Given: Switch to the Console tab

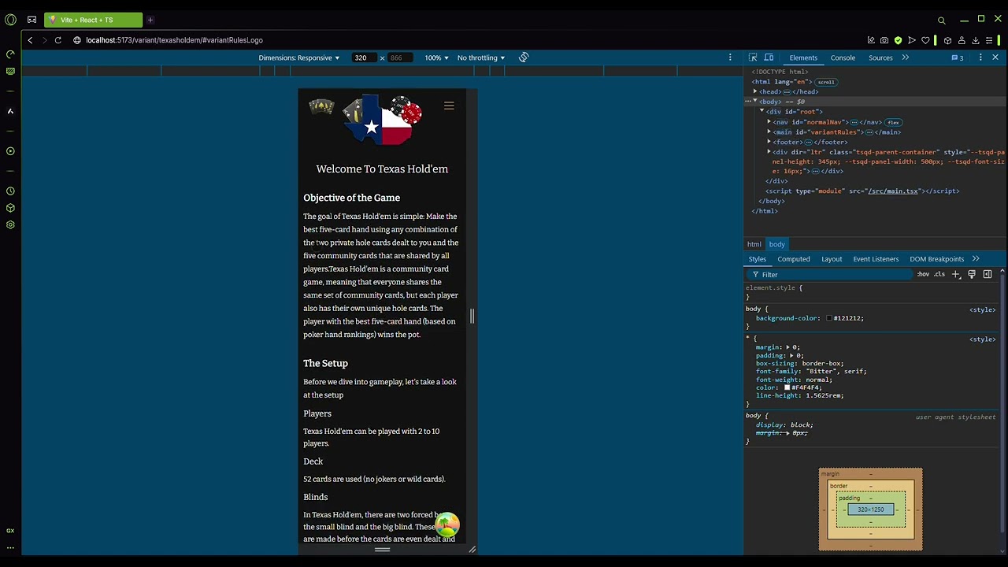Looking at the screenshot, I should [843, 57].
